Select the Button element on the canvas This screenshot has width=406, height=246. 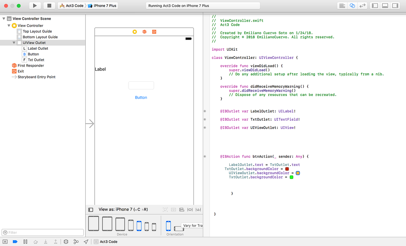point(141,97)
